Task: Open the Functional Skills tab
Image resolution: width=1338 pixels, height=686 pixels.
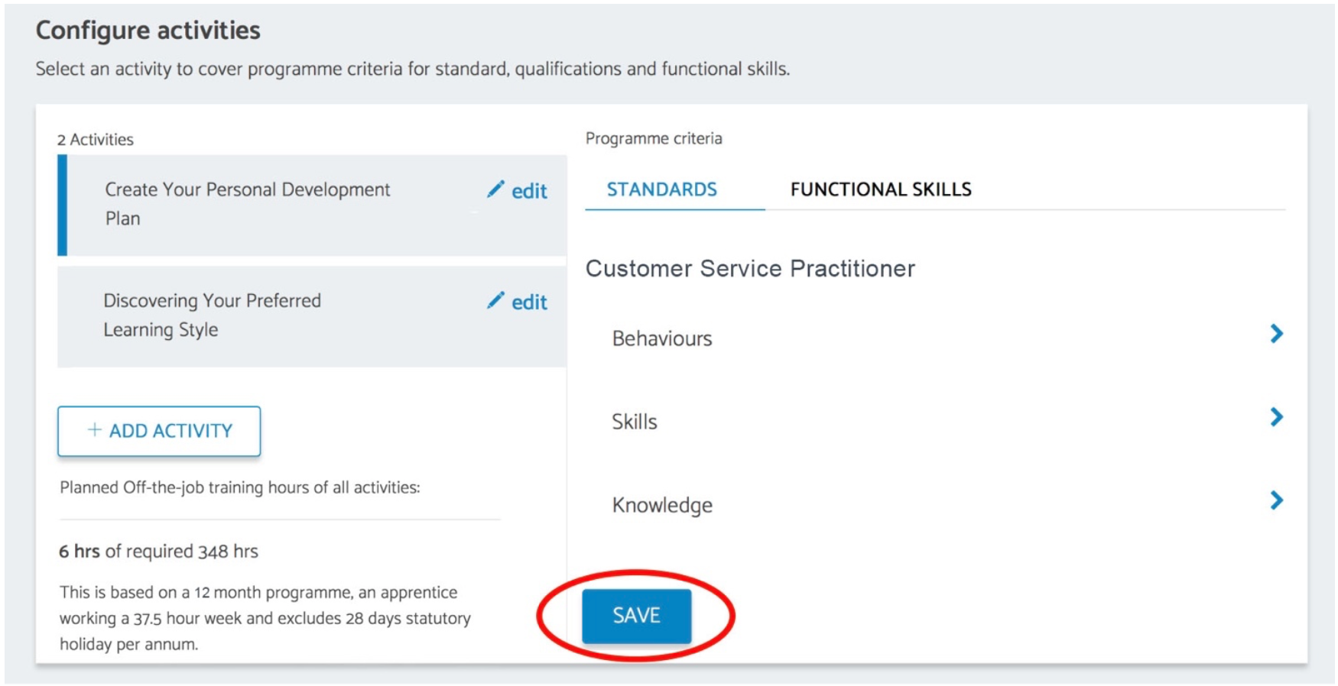Action: 881,189
